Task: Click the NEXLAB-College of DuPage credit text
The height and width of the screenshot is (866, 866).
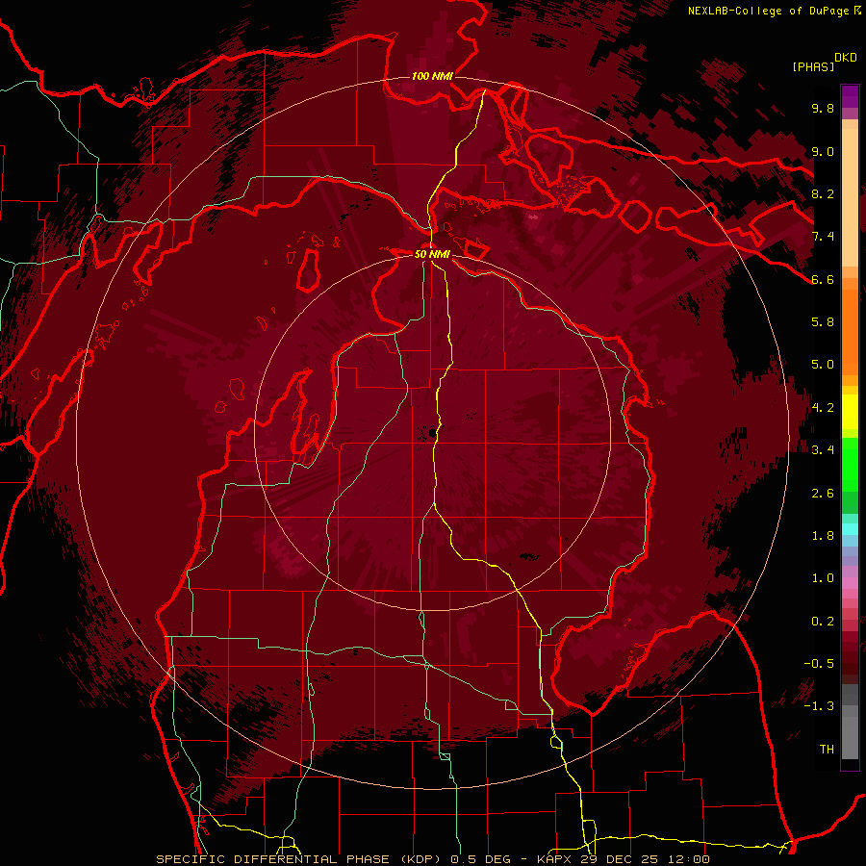Action: (x=769, y=11)
